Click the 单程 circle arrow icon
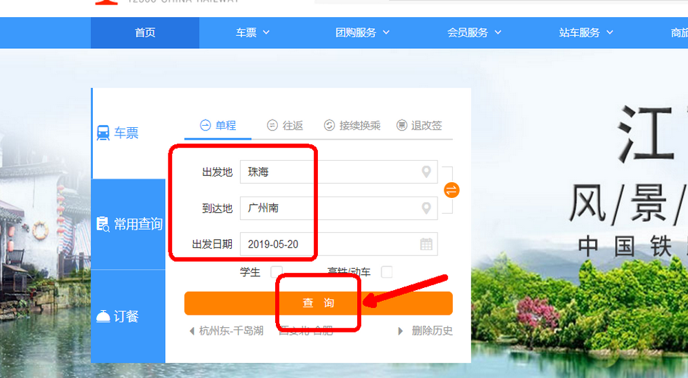Image resolution: width=688 pixels, height=378 pixels. [x=205, y=125]
